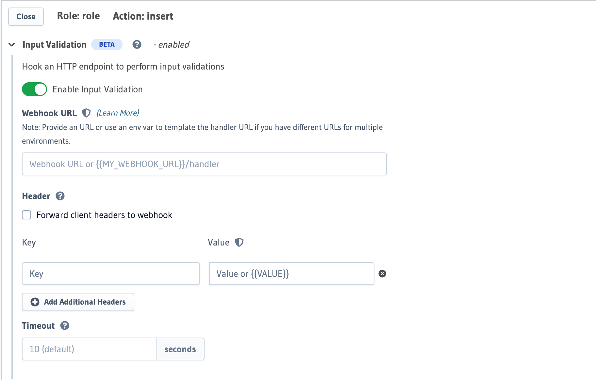Image resolution: width=596 pixels, height=380 pixels.
Task: Focus the Webhook URL input field
Action: (204, 164)
